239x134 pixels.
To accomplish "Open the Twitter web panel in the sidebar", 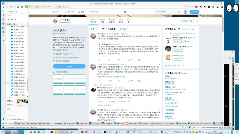I will [x=3, y=32].
